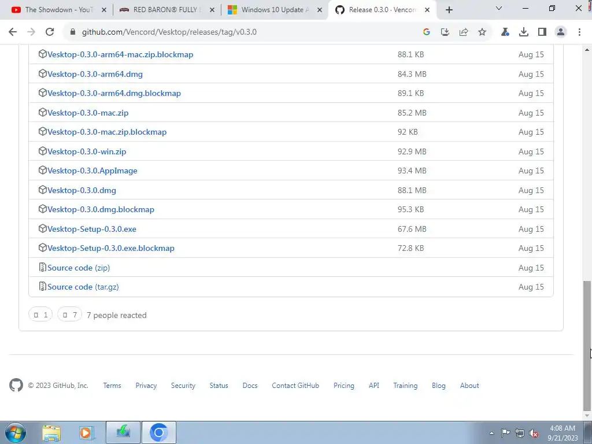Bookmark this page with the star icon
This screenshot has height=444, width=592.
tap(482, 32)
